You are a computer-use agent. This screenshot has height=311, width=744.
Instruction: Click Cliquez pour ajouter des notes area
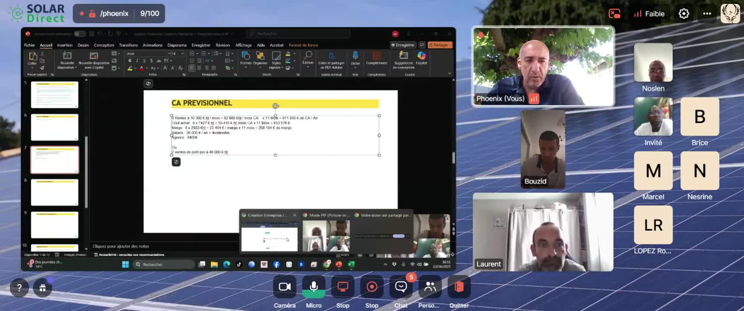(121, 246)
